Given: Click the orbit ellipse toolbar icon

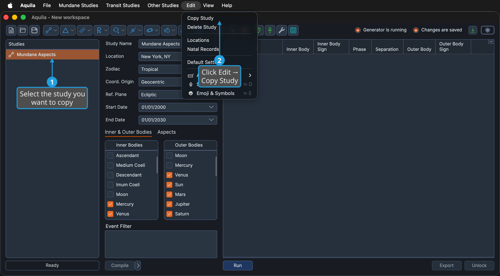Looking at the screenshot, I should (150, 30).
